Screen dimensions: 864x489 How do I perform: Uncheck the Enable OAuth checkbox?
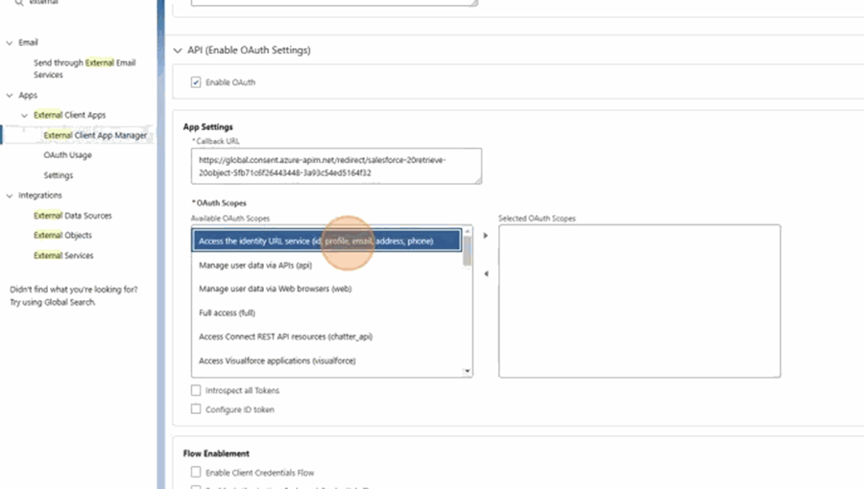[197, 82]
